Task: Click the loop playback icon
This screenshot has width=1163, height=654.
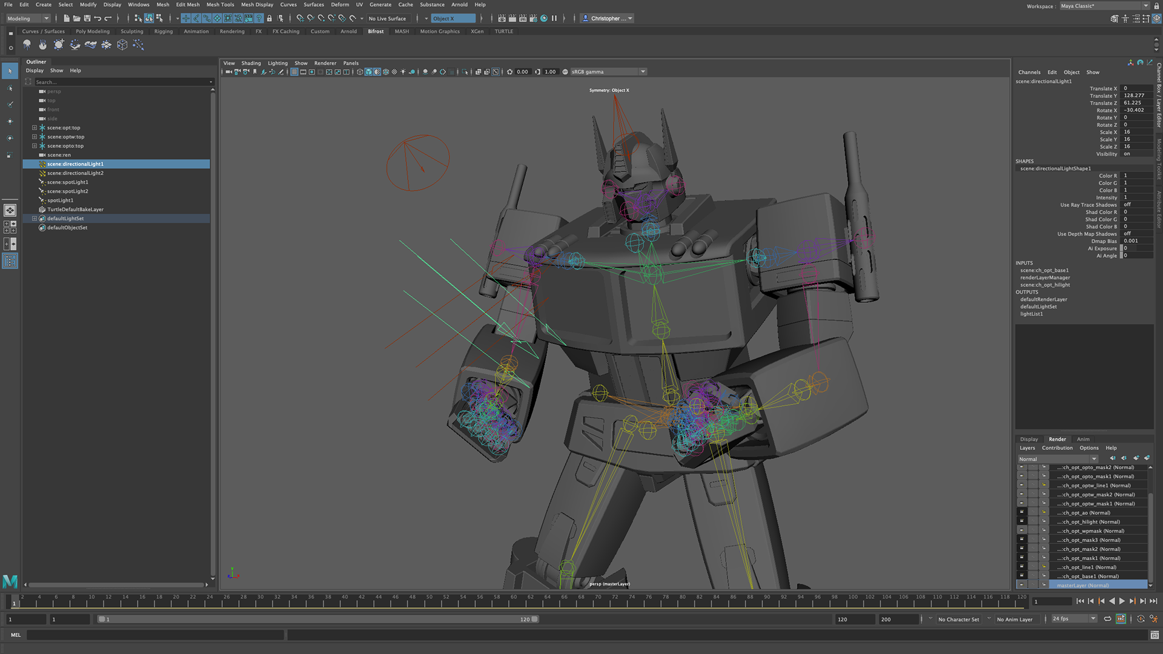Action: click(1107, 619)
